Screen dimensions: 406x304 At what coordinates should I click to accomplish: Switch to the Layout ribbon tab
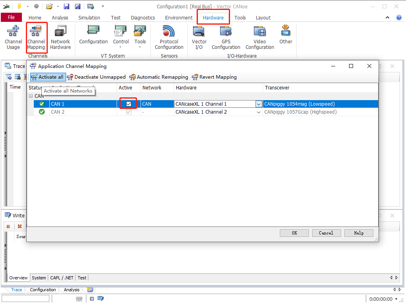click(263, 17)
